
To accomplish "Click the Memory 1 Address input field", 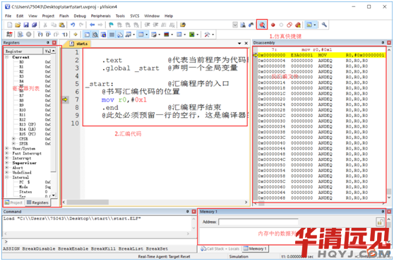I will (258, 221).
